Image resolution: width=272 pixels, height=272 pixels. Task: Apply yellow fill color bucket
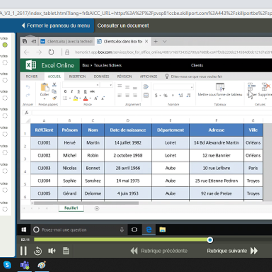pos(75,98)
